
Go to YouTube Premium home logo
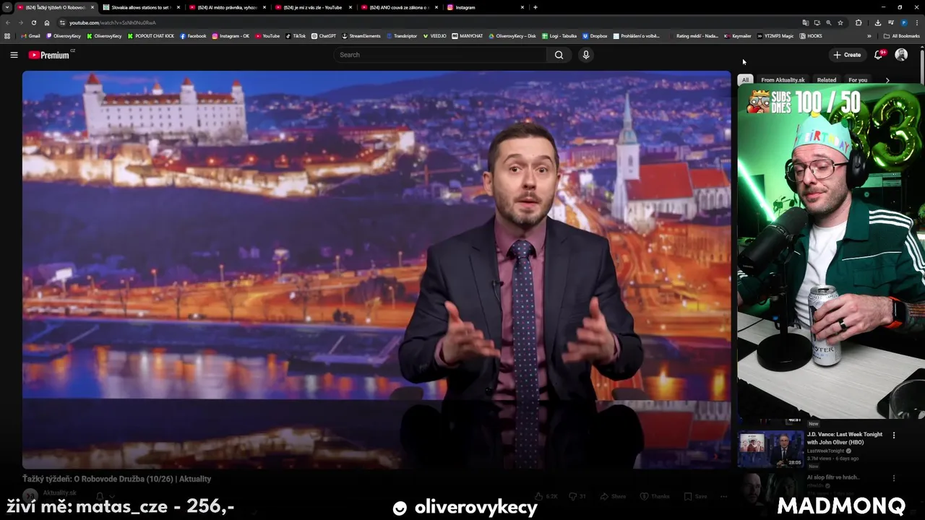point(49,55)
